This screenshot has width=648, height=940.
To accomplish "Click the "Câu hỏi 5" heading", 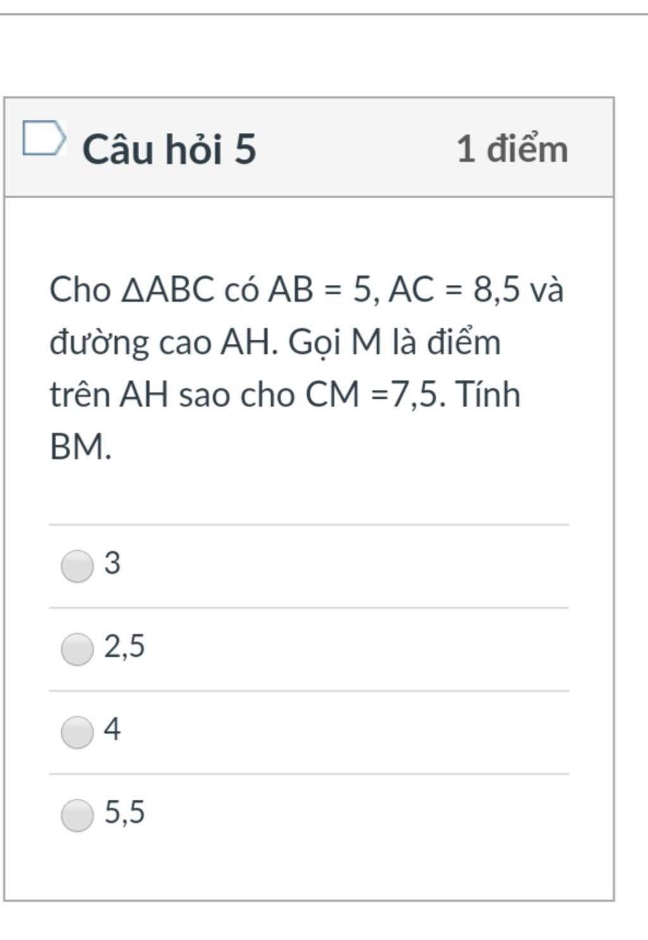I will (x=169, y=149).
